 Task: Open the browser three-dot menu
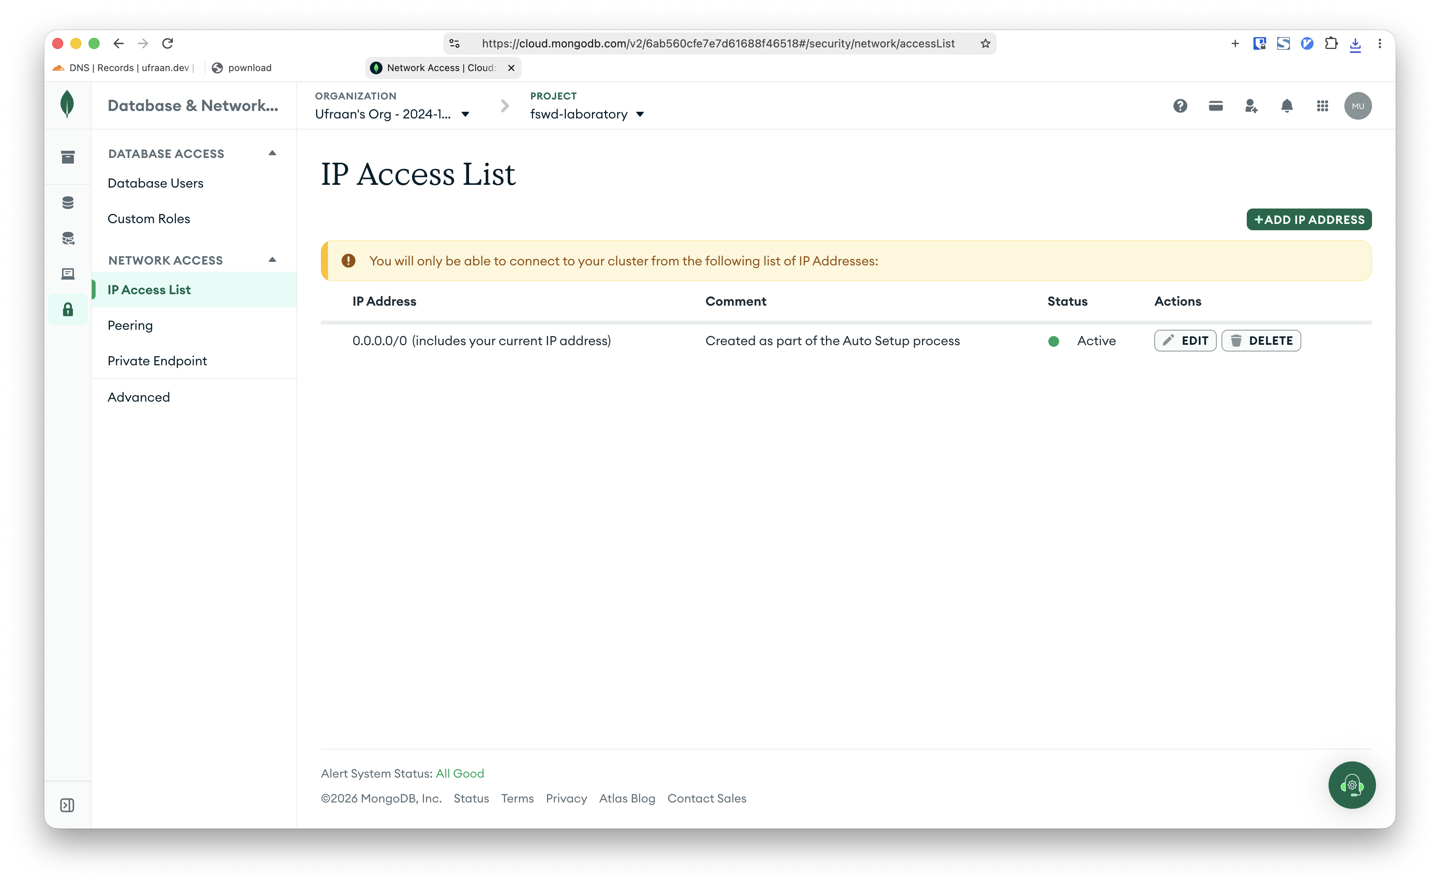[1380, 43]
